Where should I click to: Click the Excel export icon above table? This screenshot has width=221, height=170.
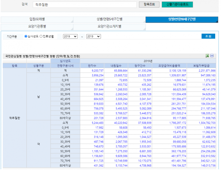[x=207, y=56]
